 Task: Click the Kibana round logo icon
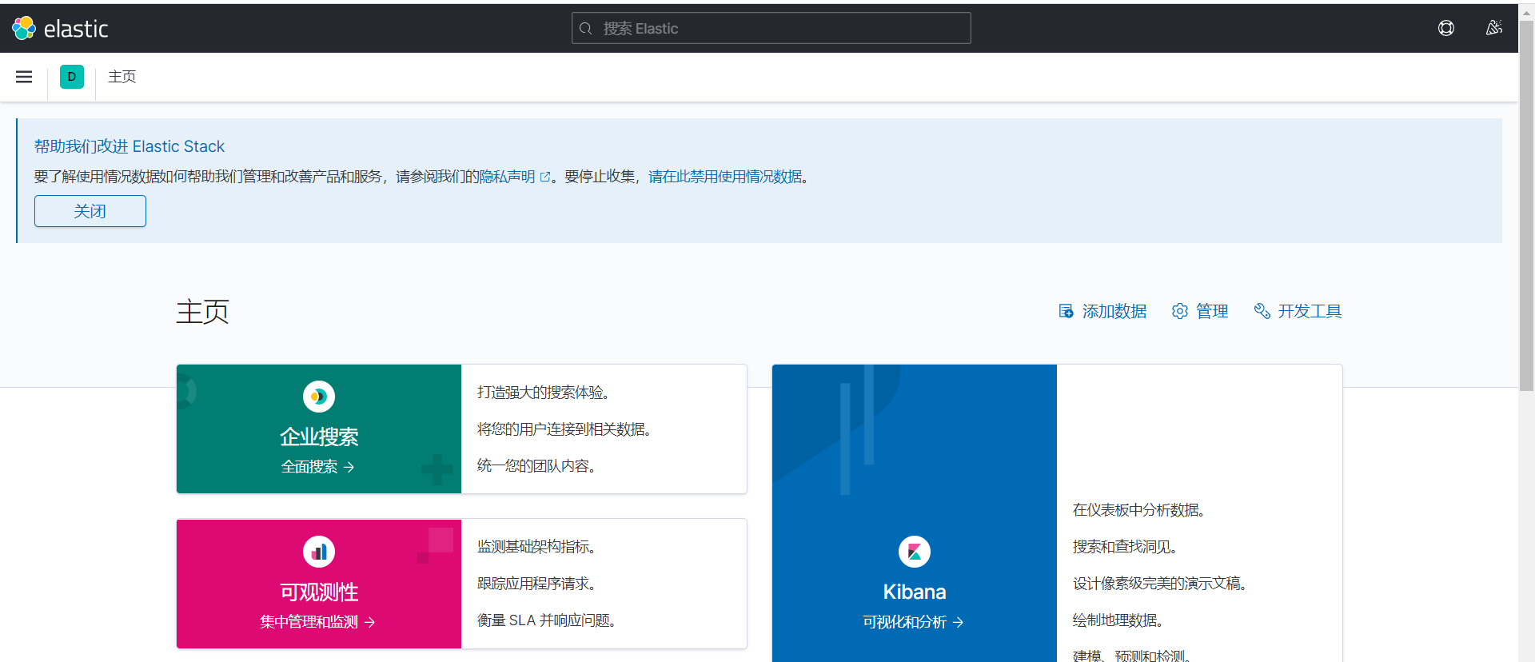(915, 552)
